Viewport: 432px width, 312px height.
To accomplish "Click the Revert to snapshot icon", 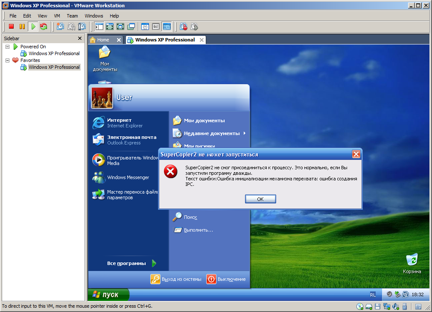I will tap(71, 26).
